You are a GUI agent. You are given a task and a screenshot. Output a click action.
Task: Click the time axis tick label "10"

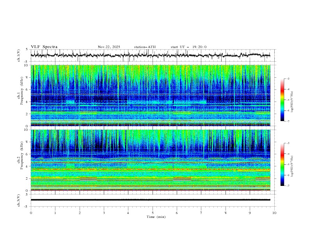pos(274,213)
